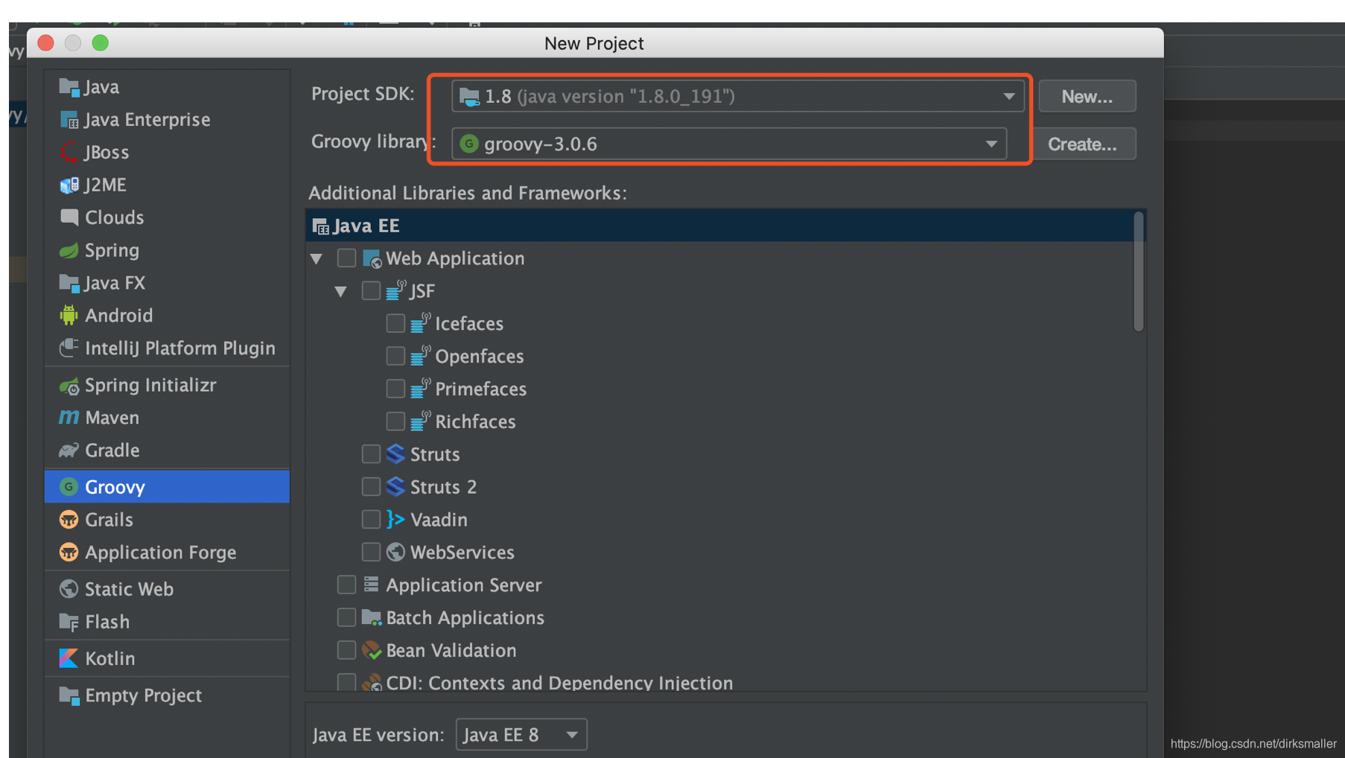Open the Project SDK dropdown
The width and height of the screenshot is (1345, 758).
pyautogui.click(x=737, y=96)
